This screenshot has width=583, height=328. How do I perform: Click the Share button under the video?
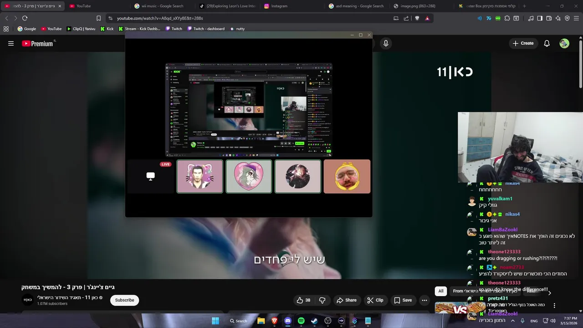347,300
